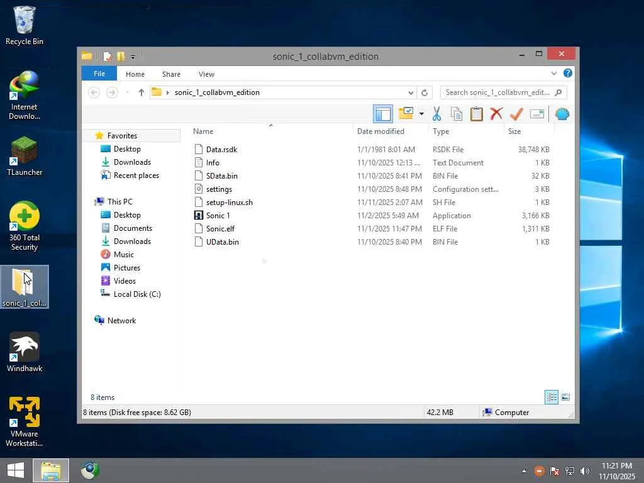Open Downloads under Favorites
The image size is (644, 483).
pyautogui.click(x=132, y=162)
